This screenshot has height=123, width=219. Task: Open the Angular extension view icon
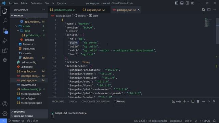[5, 60]
